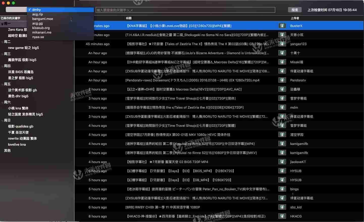Click download icon in mdm uploader row
The image size is (364, 222).
click(x=282, y=107)
